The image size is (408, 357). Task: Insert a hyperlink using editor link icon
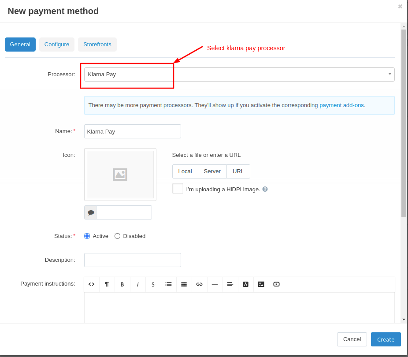199,284
